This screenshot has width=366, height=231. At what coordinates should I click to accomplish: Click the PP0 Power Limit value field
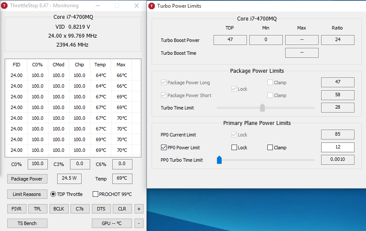click(x=337, y=148)
